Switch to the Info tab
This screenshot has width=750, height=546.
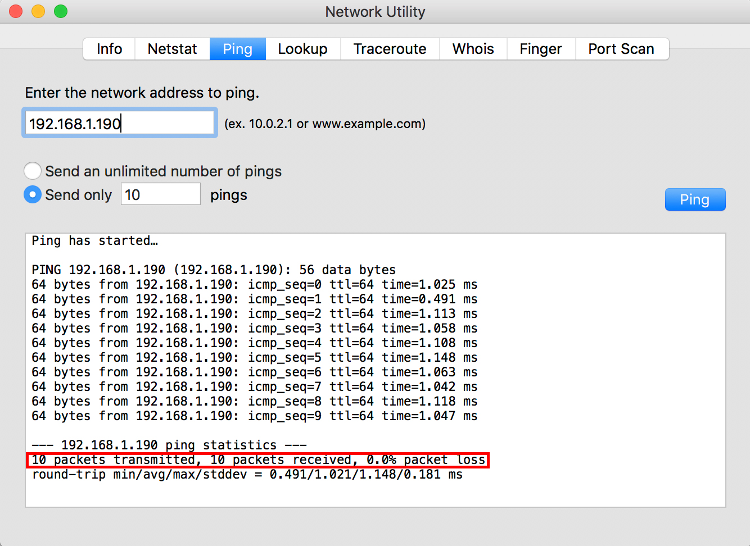click(109, 49)
